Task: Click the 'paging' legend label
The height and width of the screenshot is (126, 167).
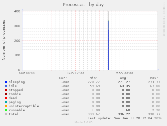Action: tap(15, 102)
